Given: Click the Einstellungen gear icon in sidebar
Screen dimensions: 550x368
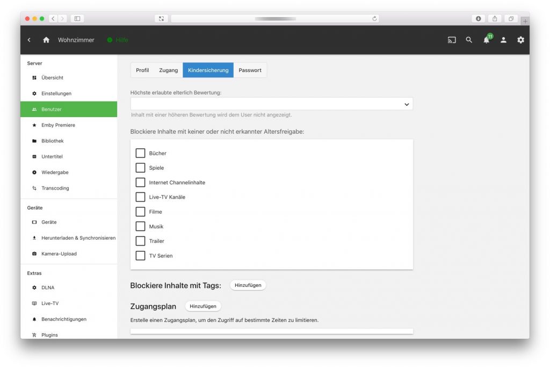Looking at the screenshot, I should tap(34, 93).
